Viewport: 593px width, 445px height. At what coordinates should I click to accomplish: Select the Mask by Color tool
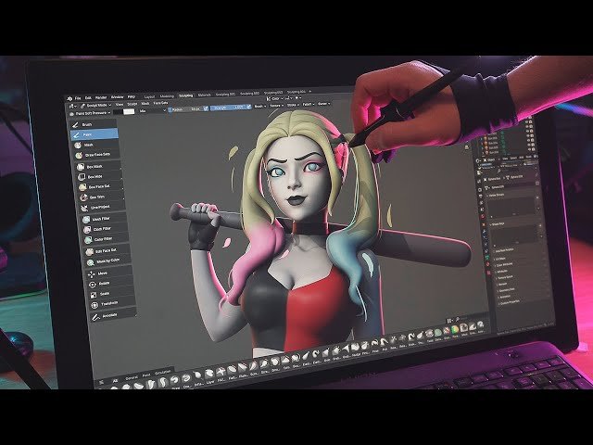pyautogui.click(x=108, y=261)
